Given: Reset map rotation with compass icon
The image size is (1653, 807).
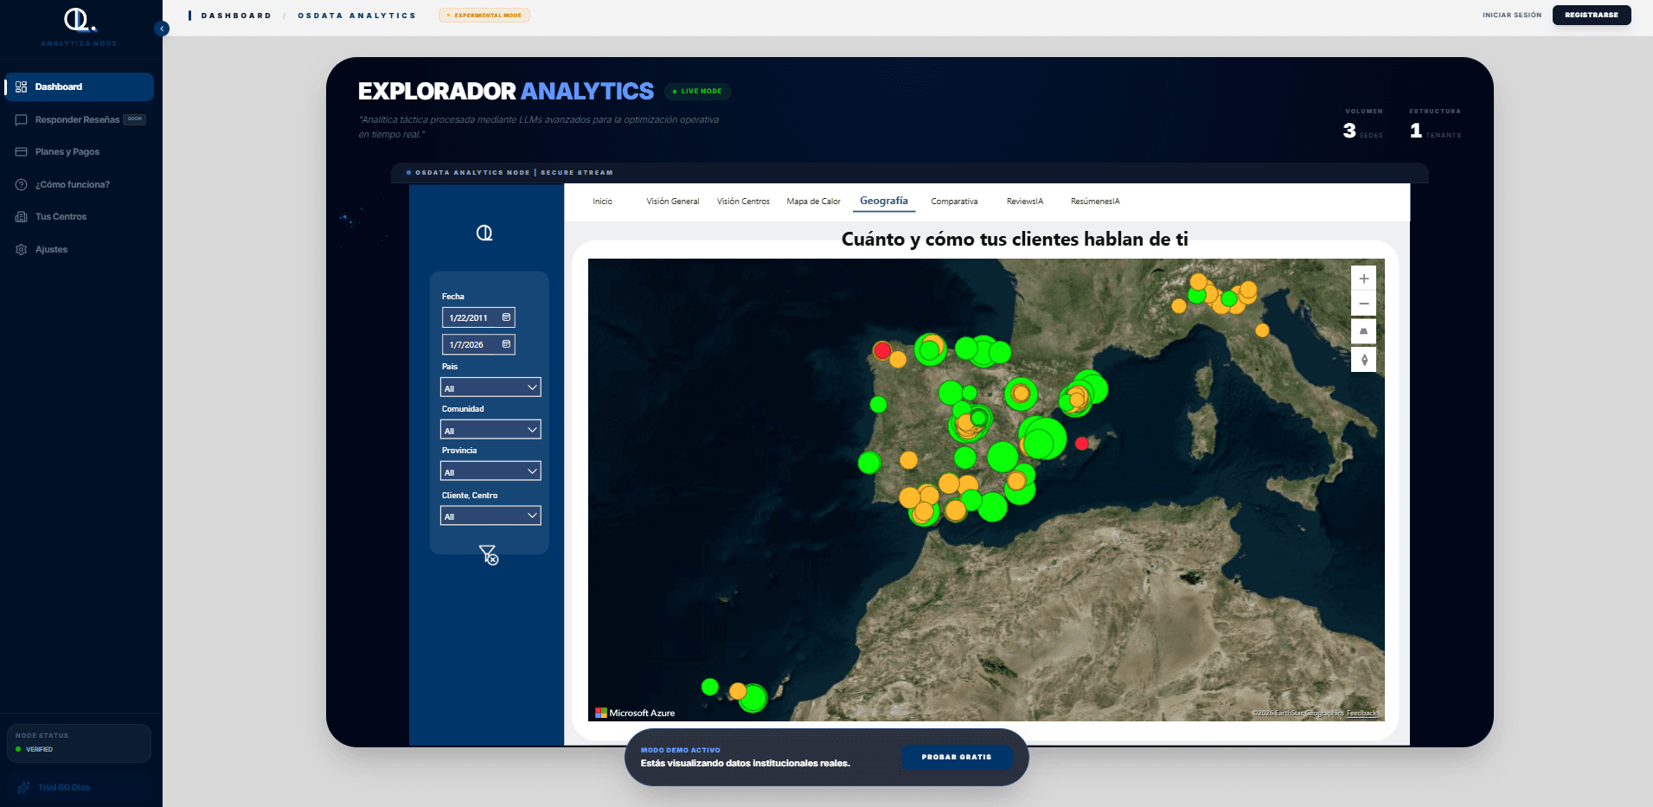Looking at the screenshot, I should pyautogui.click(x=1363, y=360).
